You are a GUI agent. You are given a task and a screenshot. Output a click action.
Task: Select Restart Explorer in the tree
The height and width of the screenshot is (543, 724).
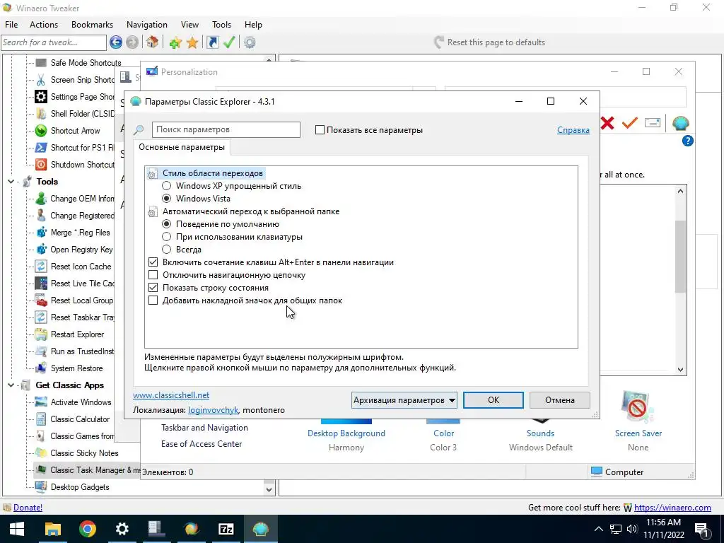[77, 334]
